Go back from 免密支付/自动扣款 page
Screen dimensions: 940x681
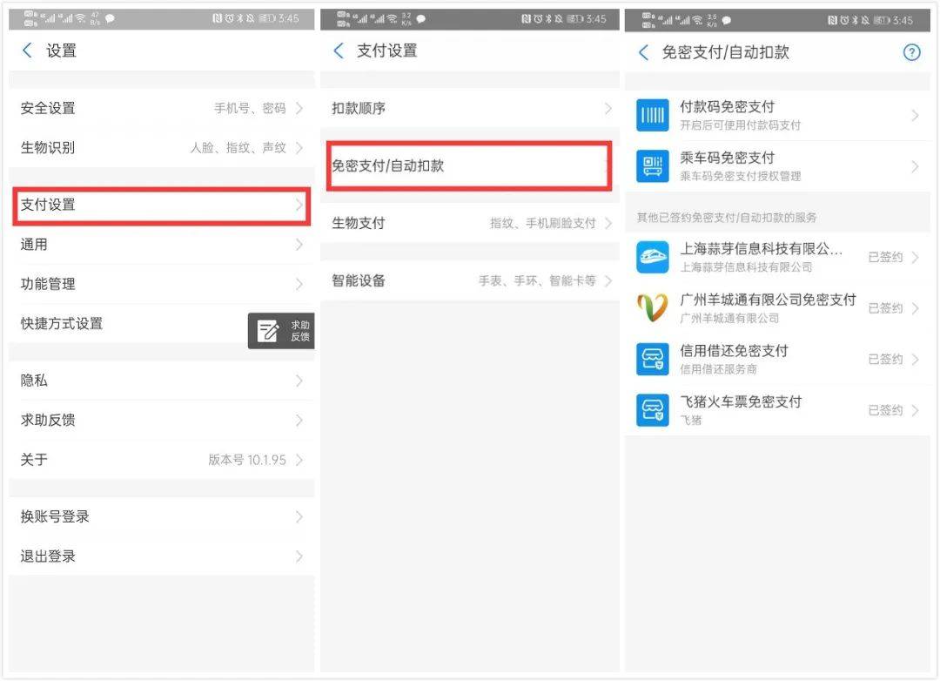tap(643, 53)
